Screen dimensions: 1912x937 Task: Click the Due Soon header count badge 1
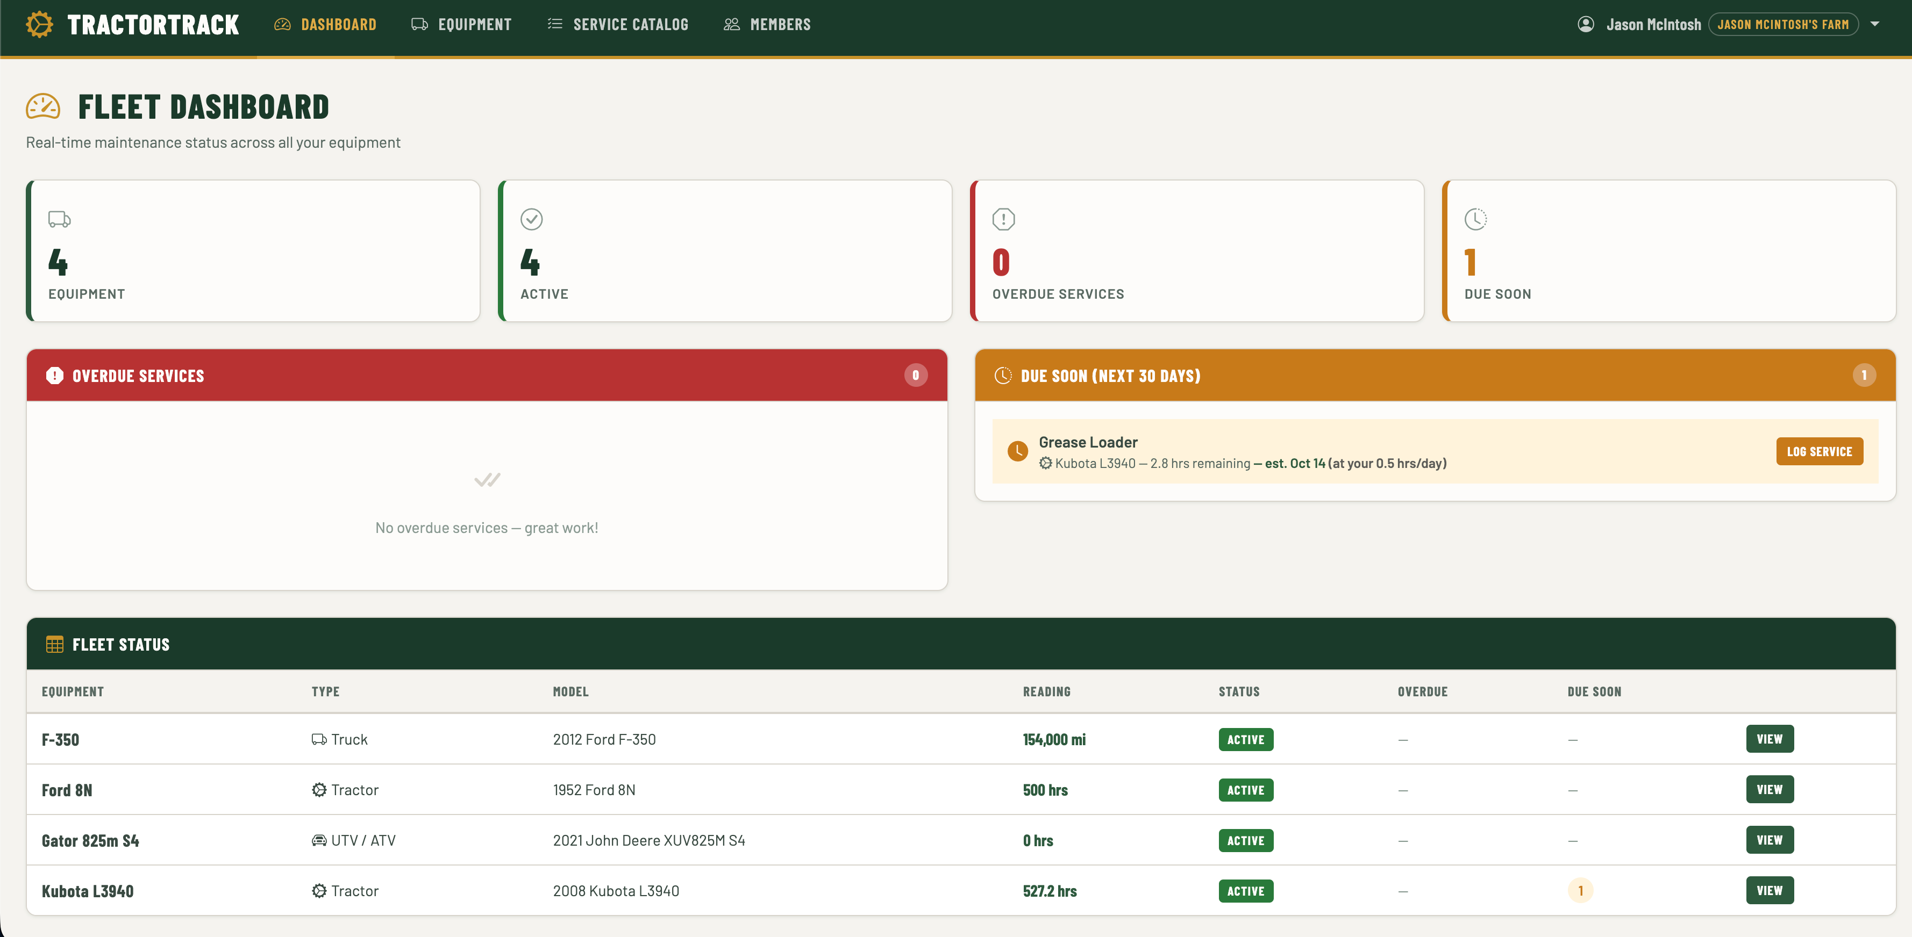pos(1864,376)
